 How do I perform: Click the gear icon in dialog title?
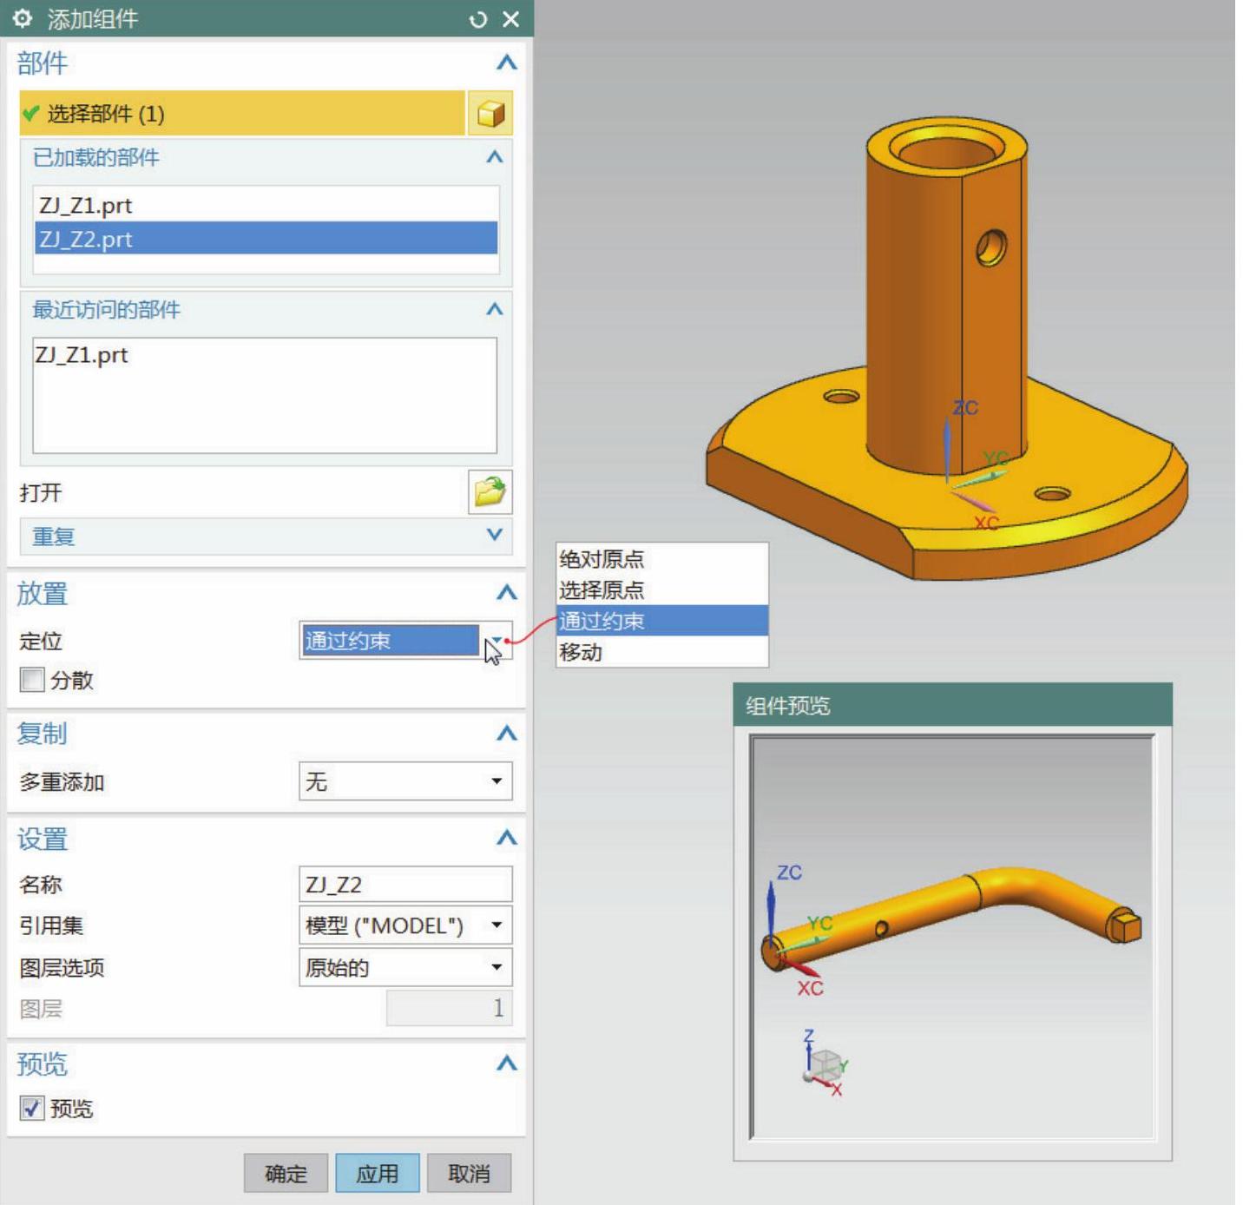coord(23,18)
